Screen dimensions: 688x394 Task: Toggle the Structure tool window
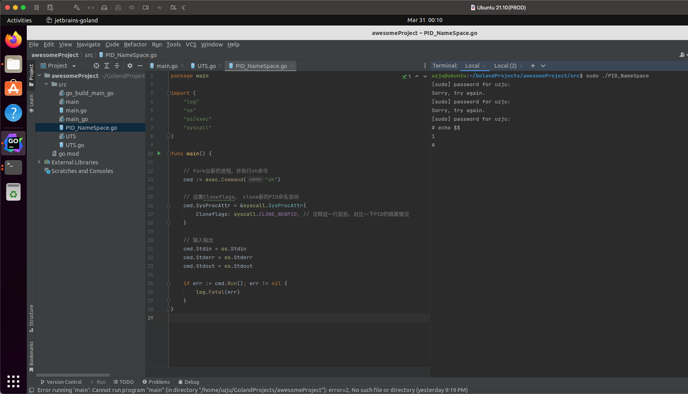point(31,318)
